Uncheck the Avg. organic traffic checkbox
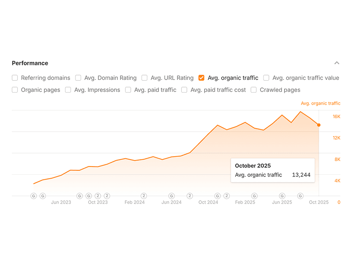351x261 pixels. click(202, 78)
